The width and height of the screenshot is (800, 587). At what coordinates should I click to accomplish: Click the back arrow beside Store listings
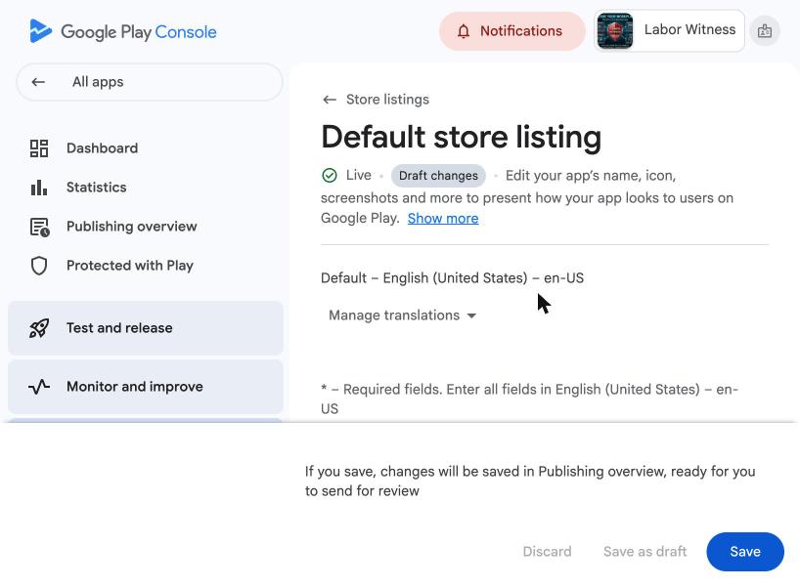(330, 100)
